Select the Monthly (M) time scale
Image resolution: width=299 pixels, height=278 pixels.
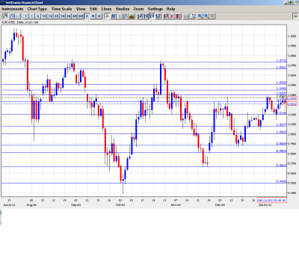coord(99,16)
